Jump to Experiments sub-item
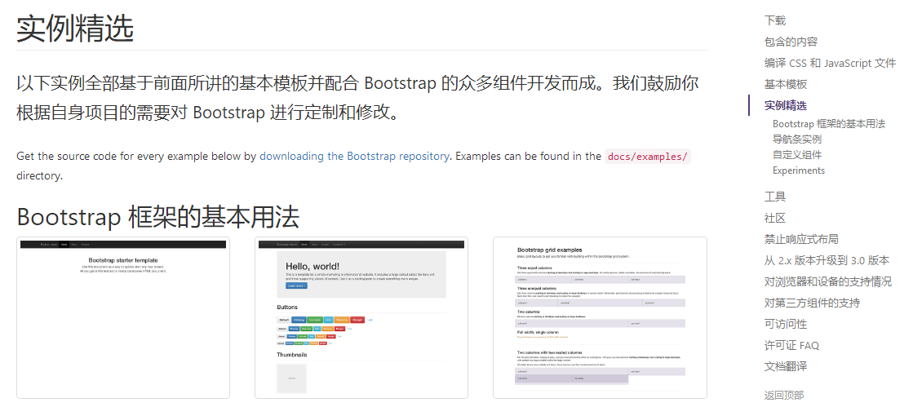913x416 pixels. tap(798, 170)
